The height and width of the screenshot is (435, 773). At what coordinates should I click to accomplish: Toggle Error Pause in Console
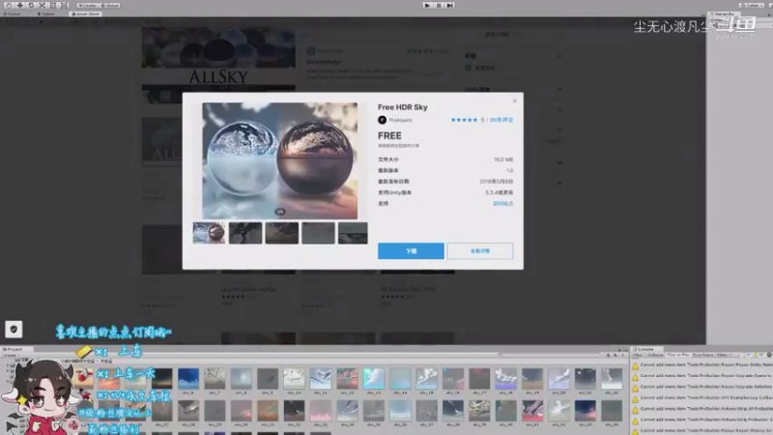tap(703, 355)
